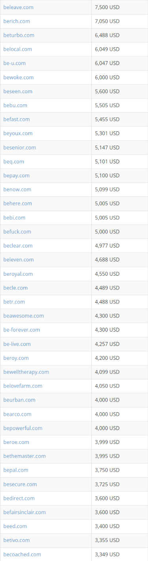Open the beleave.com domain link
This screenshot has width=148, height=561.
[x=18, y=7]
